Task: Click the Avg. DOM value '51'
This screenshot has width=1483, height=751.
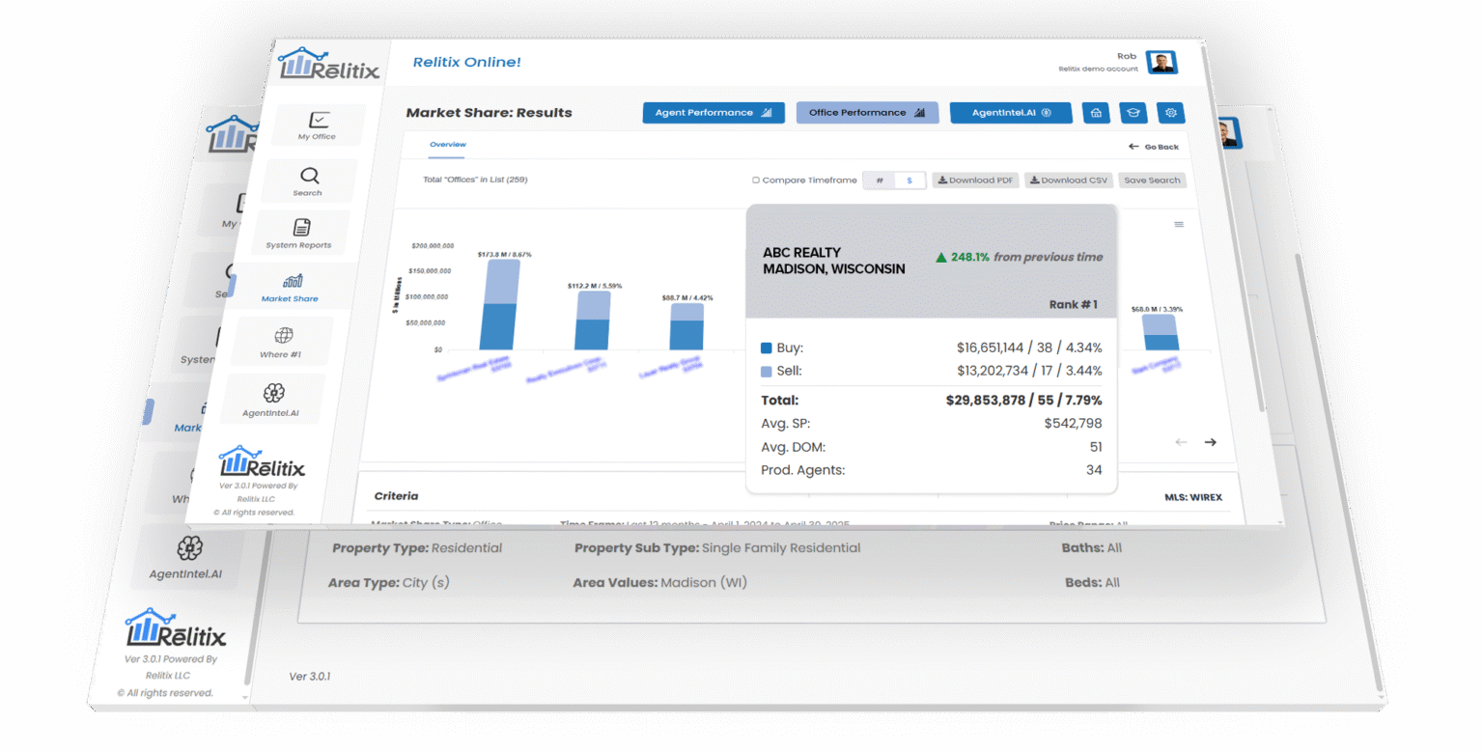Action: (1095, 447)
